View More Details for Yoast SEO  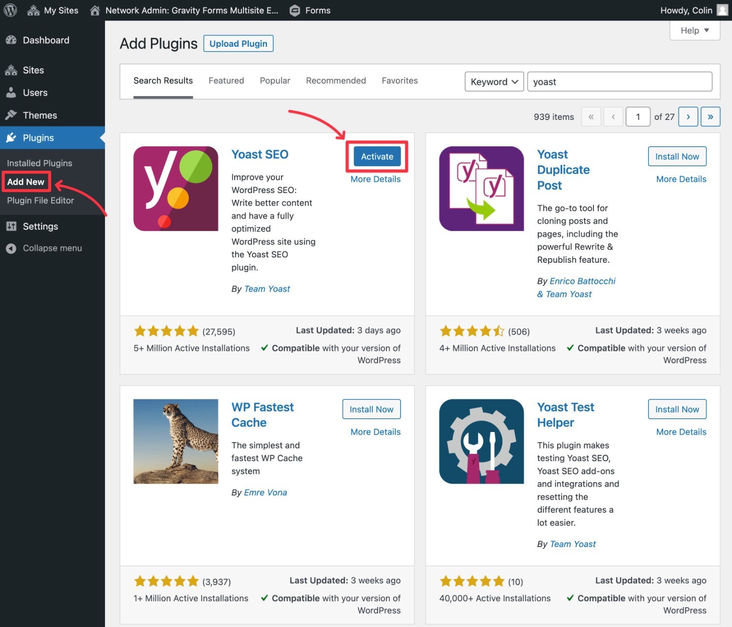375,179
